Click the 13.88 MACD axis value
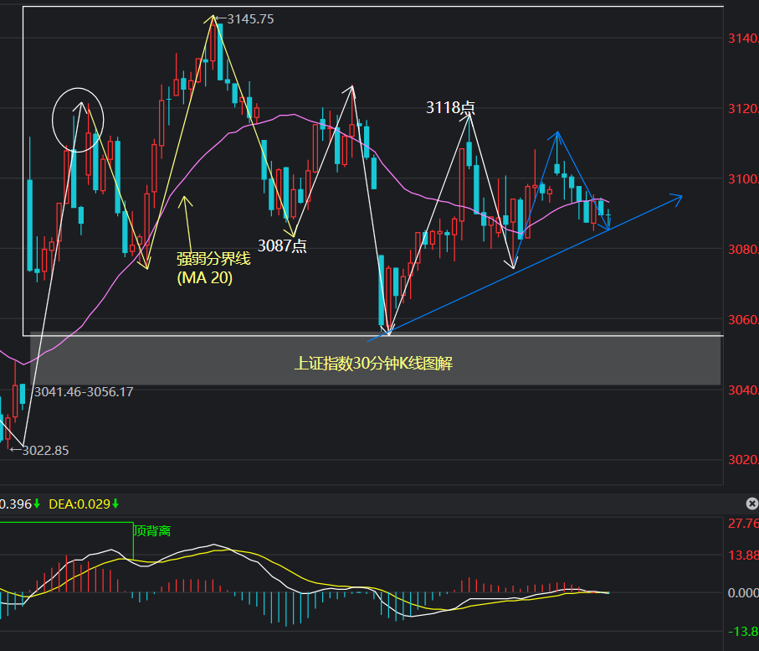This screenshot has width=759, height=651. pyautogui.click(x=743, y=555)
